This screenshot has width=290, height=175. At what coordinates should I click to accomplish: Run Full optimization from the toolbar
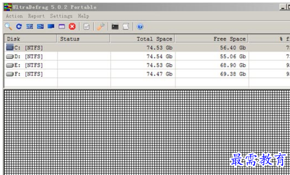pyautogui.click(x=51, y=26)
